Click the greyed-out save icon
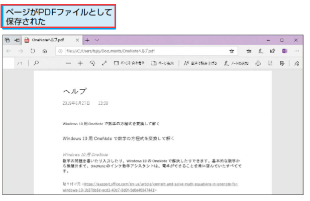Image resolution: width=310 pixels, height=201 pixels. click(270, 63)
